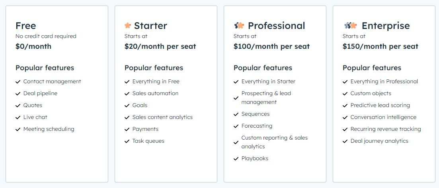Viewport: 439px width, 188px height.
Task: Click the Meeting scheduling feature text
Action: click(x=49, y=129)
